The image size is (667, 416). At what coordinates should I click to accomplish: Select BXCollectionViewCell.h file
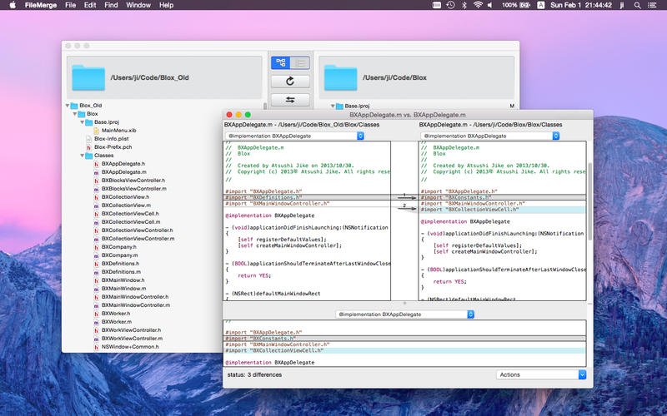(130, 214)
